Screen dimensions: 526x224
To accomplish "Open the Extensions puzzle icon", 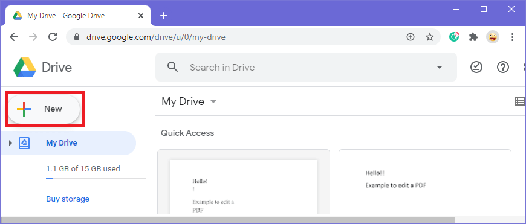I will [x=473, y=37].
